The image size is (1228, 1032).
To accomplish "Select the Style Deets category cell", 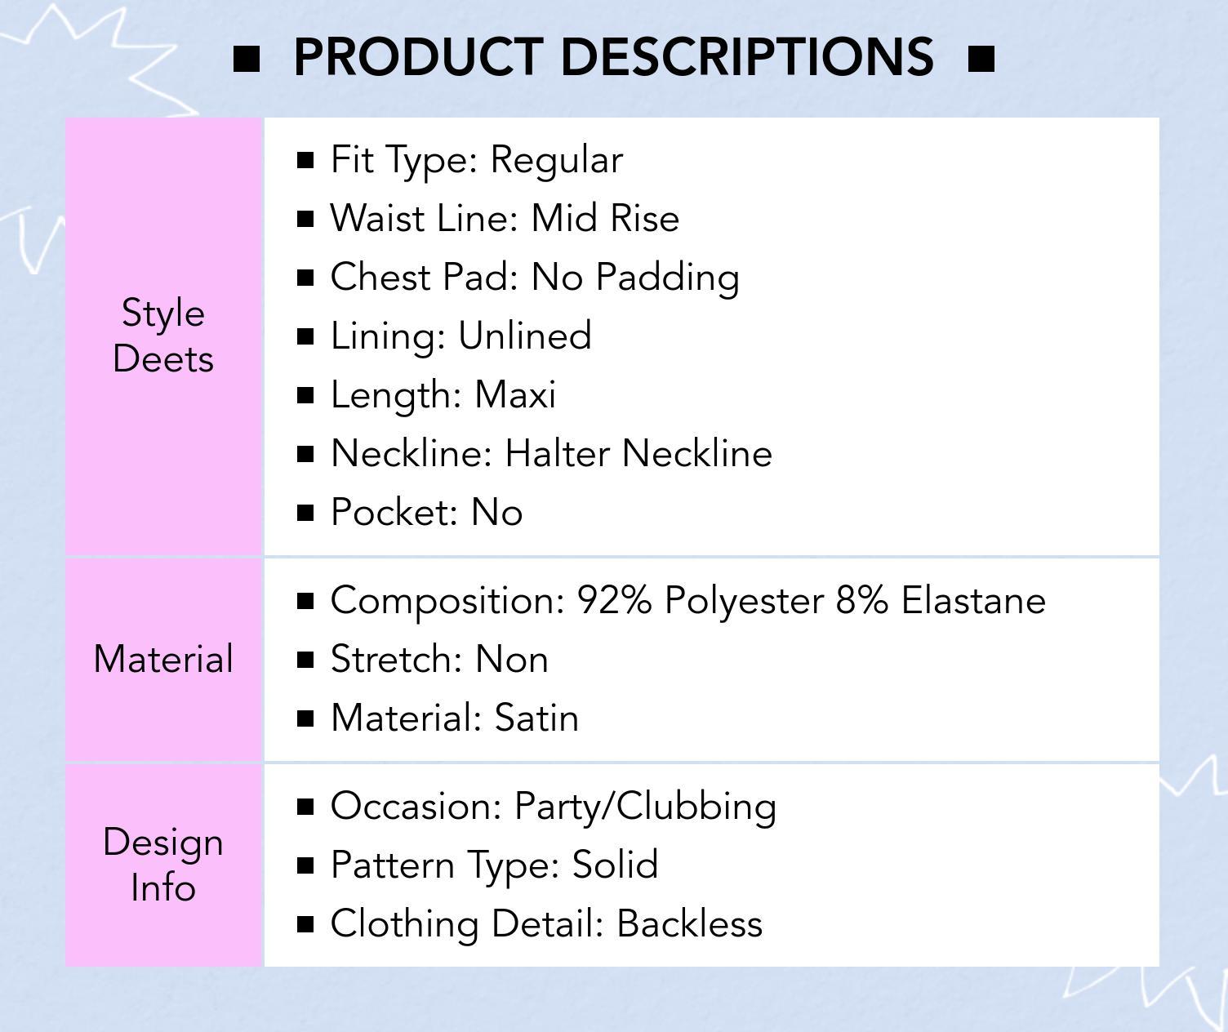I will [x=163, y=336].
